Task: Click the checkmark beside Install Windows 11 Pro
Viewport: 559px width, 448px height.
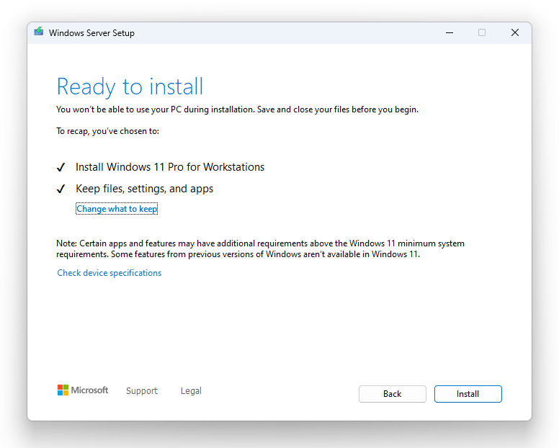Action: click(61, 167)
